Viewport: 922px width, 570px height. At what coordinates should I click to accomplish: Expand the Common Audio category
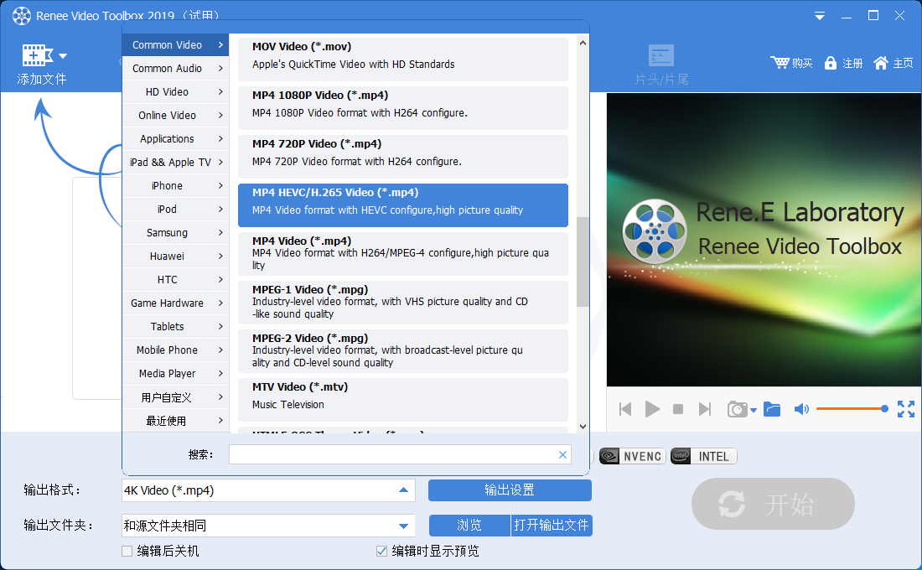coord(175,68)
